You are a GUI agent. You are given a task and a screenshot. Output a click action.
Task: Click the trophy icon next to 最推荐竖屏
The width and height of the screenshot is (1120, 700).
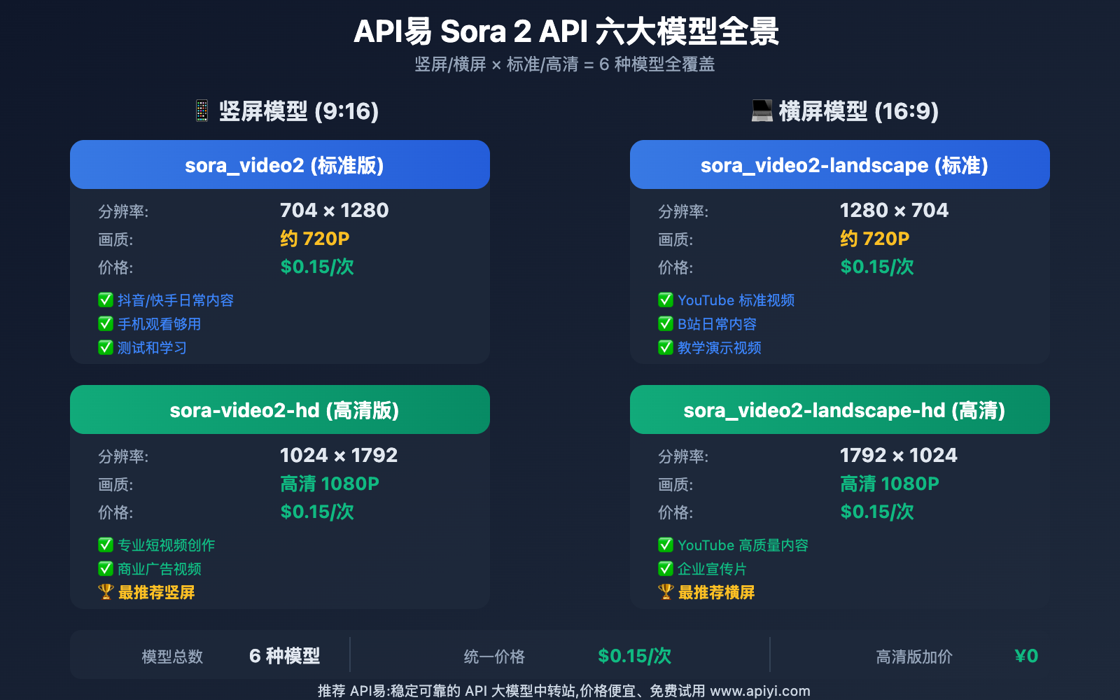point(106,592)
